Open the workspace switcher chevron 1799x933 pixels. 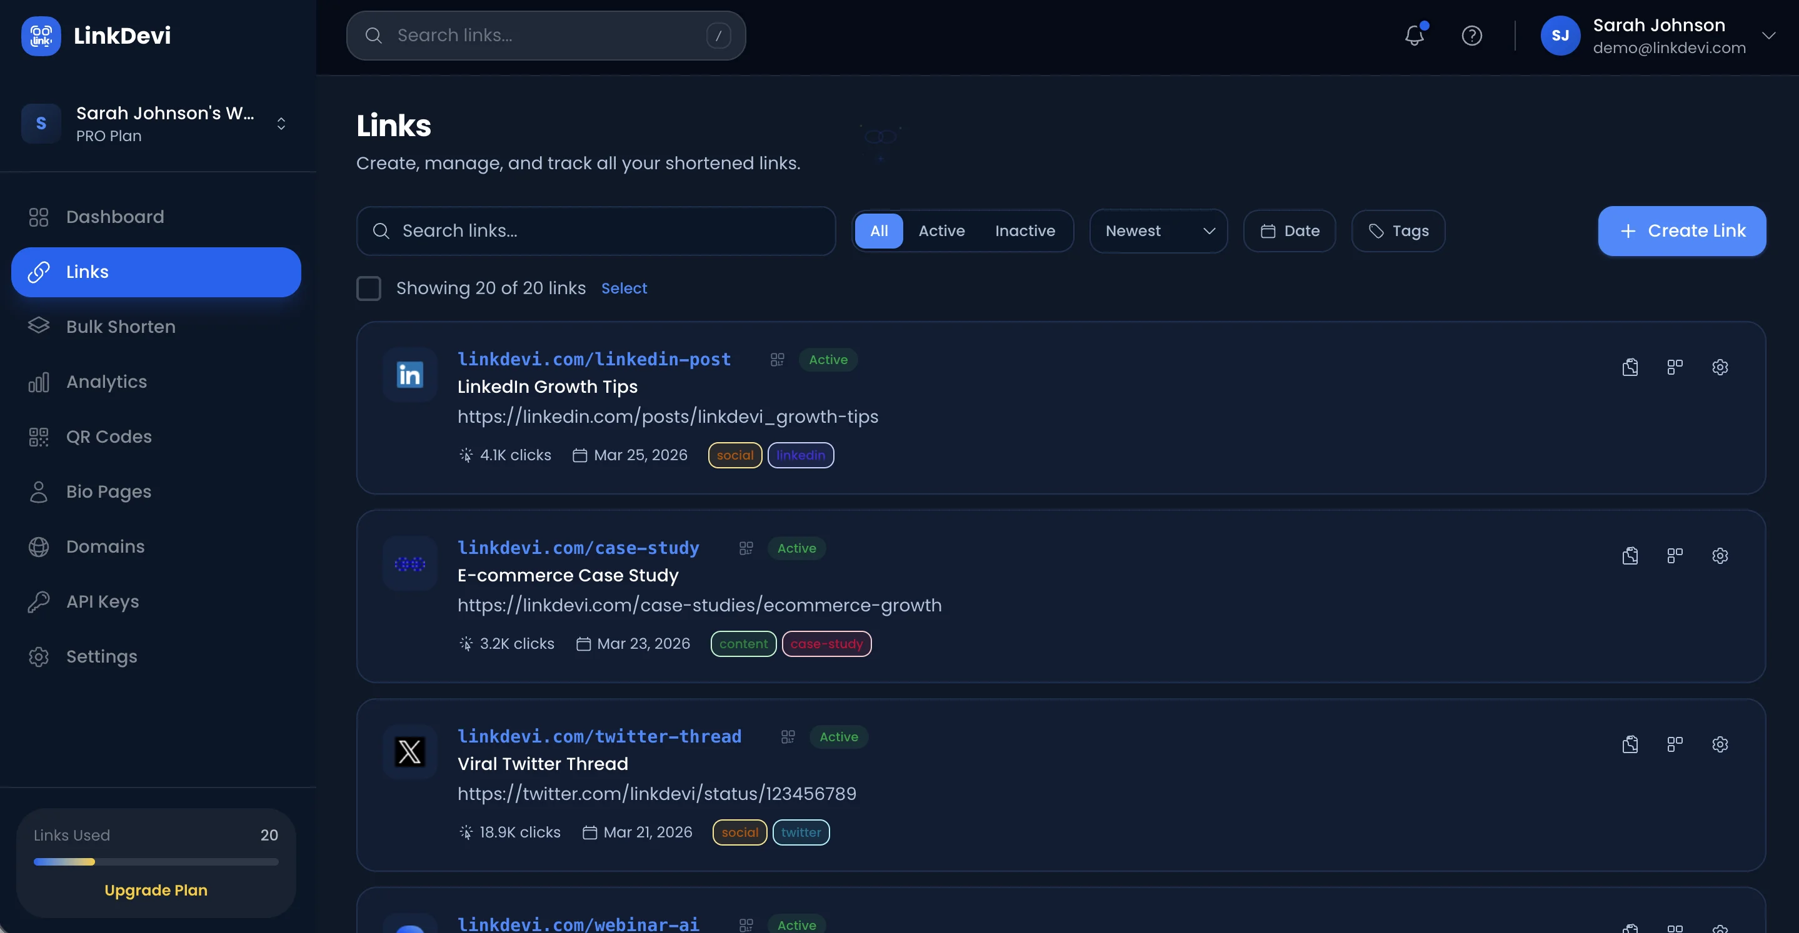pos(281,124)
